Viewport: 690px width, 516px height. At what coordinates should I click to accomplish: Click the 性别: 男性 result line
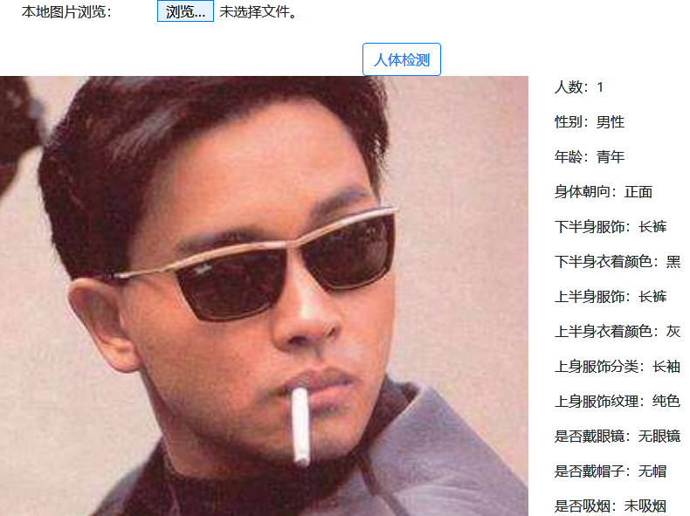(590, 122)
